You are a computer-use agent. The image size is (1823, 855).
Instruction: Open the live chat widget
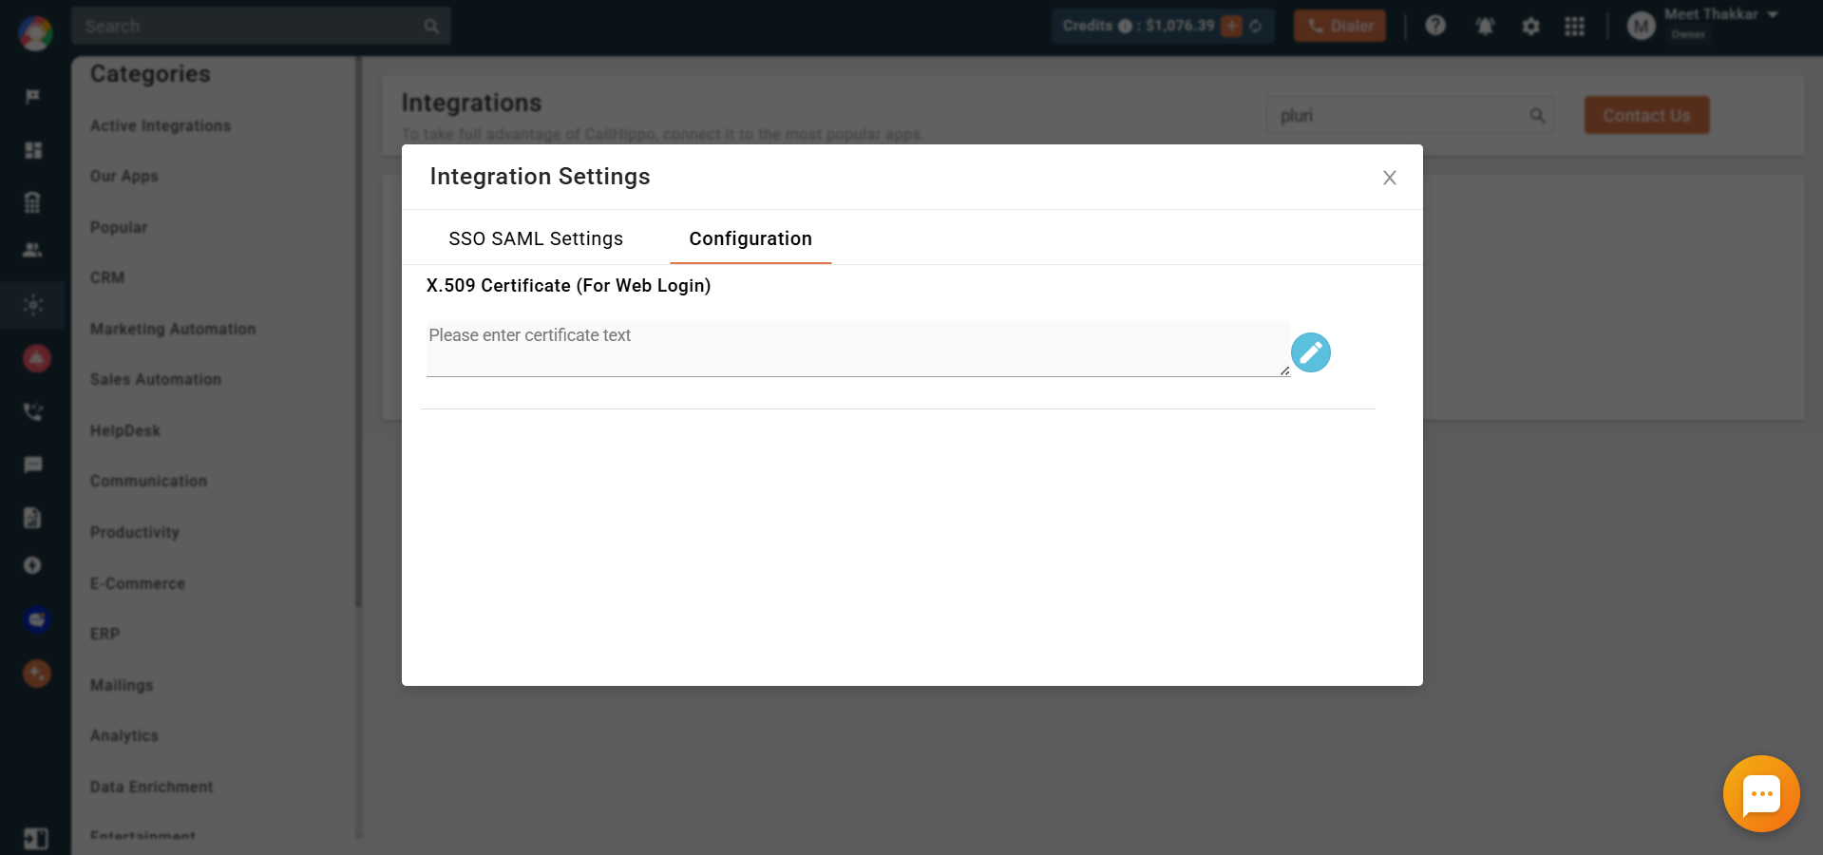[x=1761, y=793]
